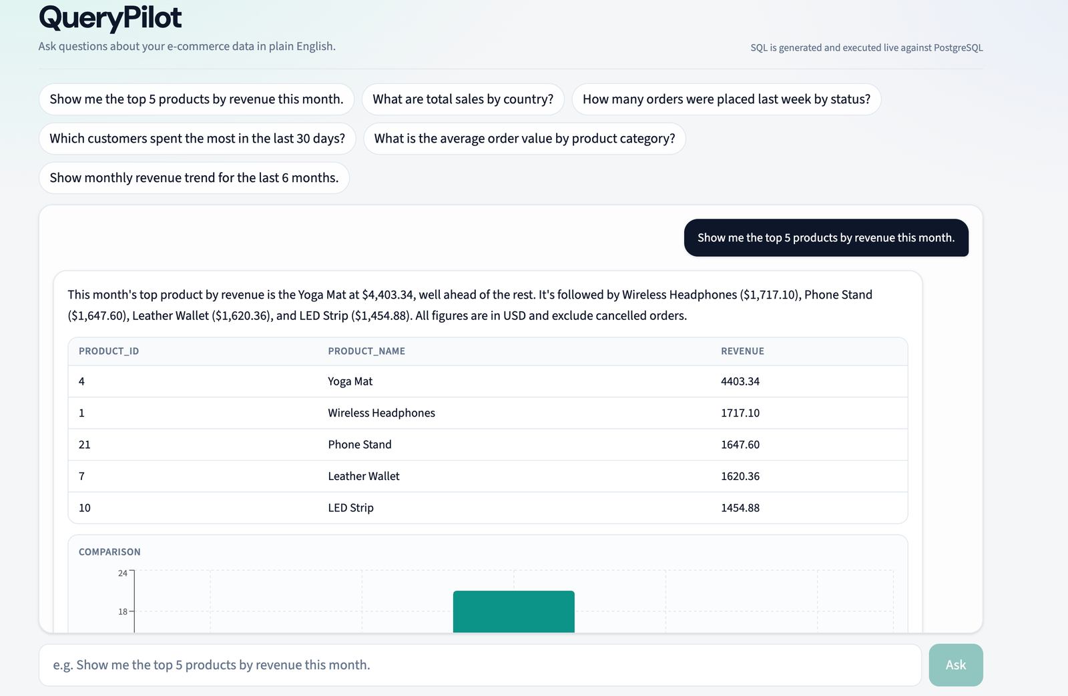Click the REVENUE column header
Viewport: 1068px width, 696px height.
pyautogui.click(x=742, y=351)
